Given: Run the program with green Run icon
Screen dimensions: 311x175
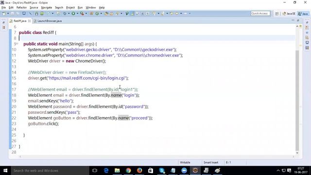Looking at the screenshot, I should point(73,14).
